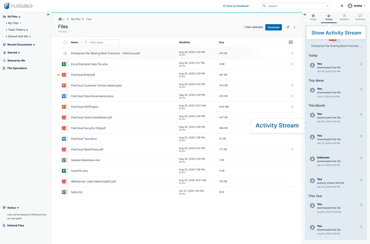Screen dimensions: 370x244
Task: Click Give Us Feedback link
Action: pyautogui.click(x=236, y=6)
